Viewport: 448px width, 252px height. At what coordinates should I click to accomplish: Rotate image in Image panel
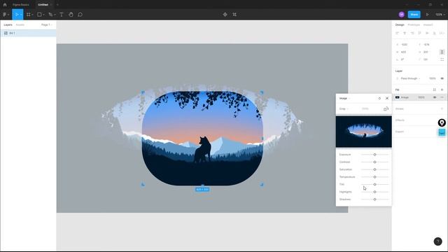pyautogui.click(x=386, y=109)
